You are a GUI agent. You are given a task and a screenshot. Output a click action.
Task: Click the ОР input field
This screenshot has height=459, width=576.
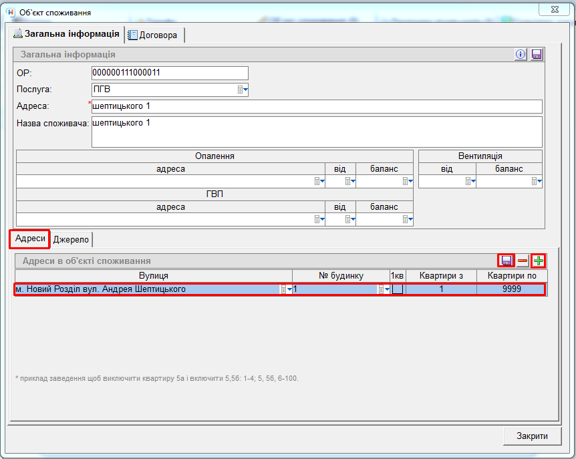coord(169,73)
